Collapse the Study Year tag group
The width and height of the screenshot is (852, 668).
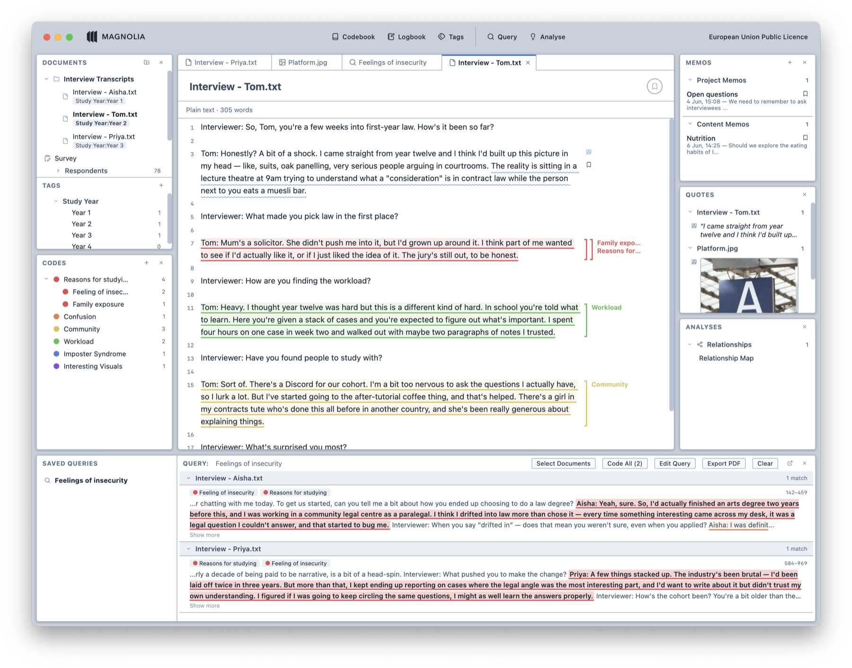(x=56, y=201)
